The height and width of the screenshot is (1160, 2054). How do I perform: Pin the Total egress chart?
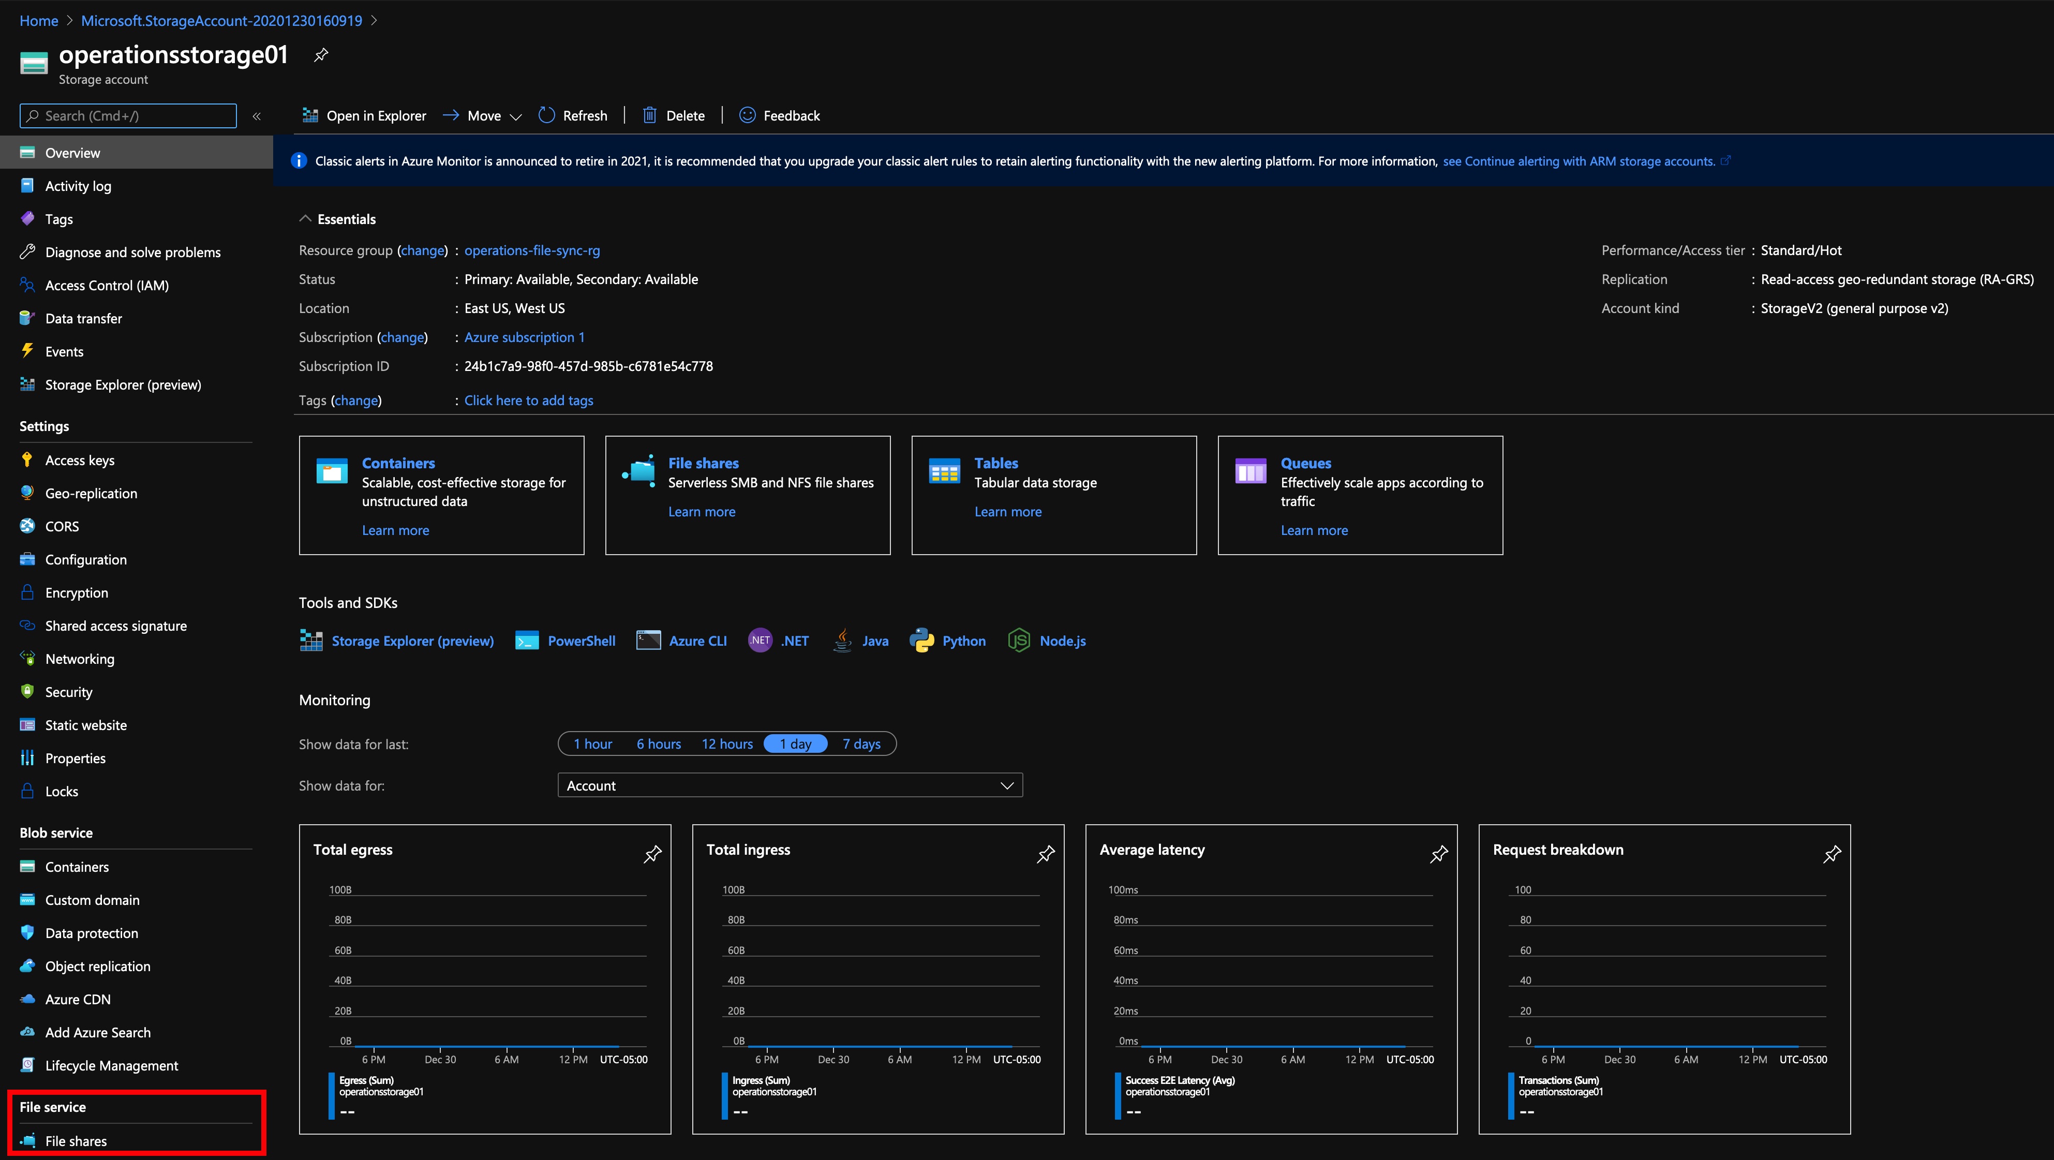click(652, 854)
